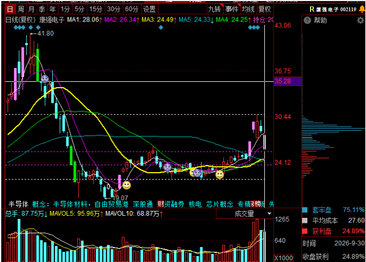Click the MA3: 24.49 value label
The image size is (366, 262).
click(159, 20)
